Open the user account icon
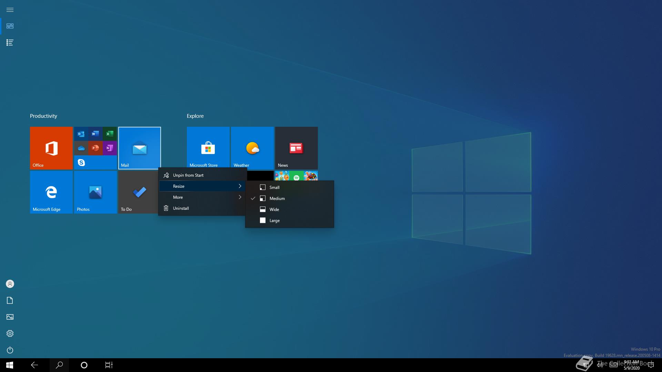Image resolution: width=662 pixels, height=372 pixels. [x=10, y=284]
